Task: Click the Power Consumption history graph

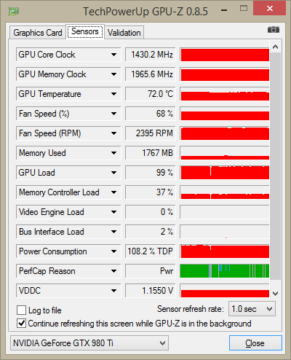Action: click(x=225, y=251)
